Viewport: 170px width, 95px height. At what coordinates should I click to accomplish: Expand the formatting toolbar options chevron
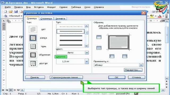[x=167, y=16]
